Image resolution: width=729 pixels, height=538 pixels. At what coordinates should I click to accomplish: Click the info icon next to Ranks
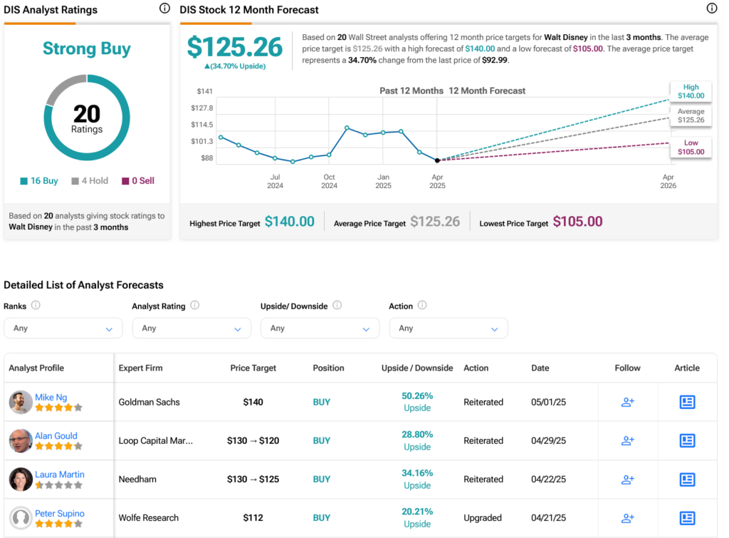point(36,305)
